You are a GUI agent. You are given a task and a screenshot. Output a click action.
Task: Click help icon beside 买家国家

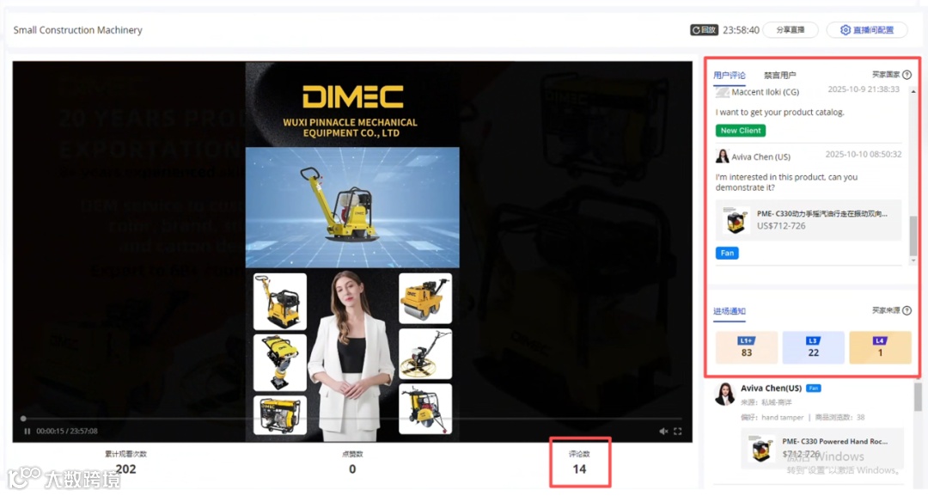907,75
